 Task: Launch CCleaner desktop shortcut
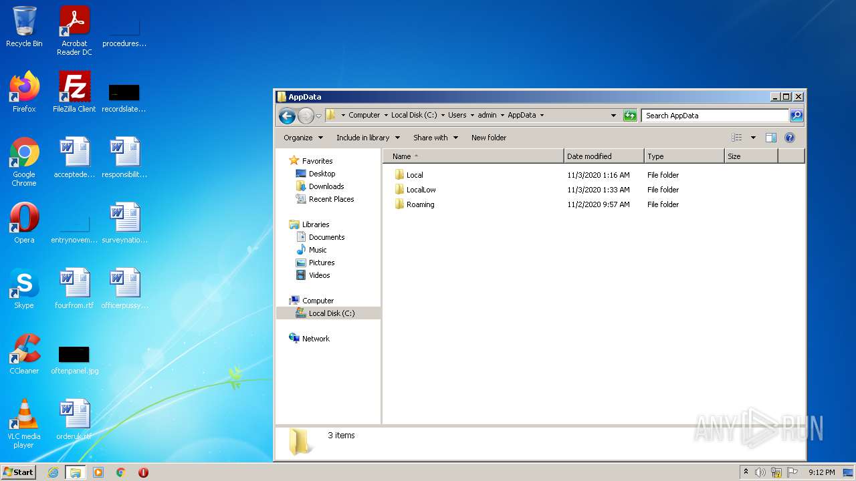[24, 354]
